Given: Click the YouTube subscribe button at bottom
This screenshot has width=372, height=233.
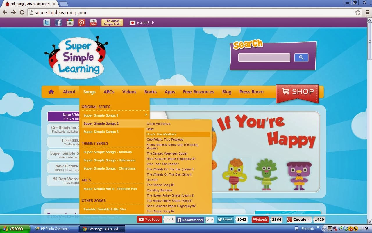Looking at the screenshot, I should point(149,220).
